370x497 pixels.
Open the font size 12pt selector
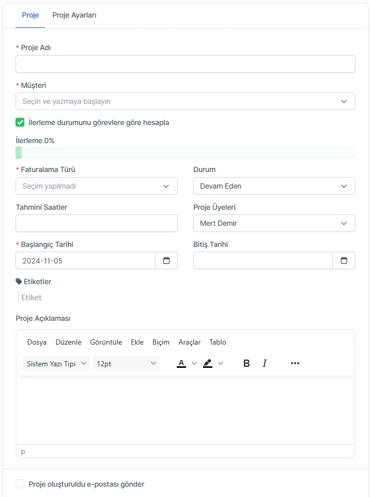(x=126, y=363)
